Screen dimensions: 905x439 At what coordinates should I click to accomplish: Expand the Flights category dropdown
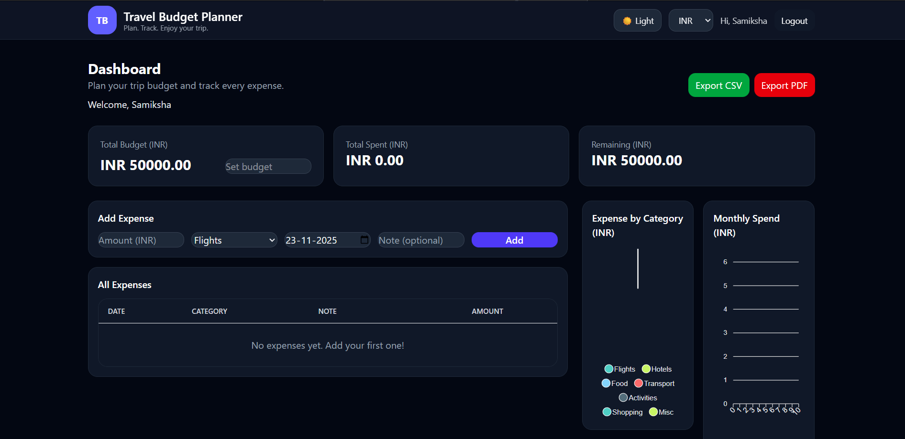click(x=234, y=240)
